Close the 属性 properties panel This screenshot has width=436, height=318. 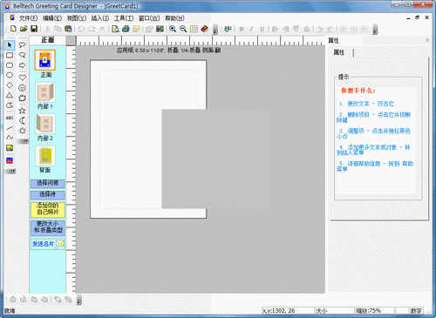427,40
